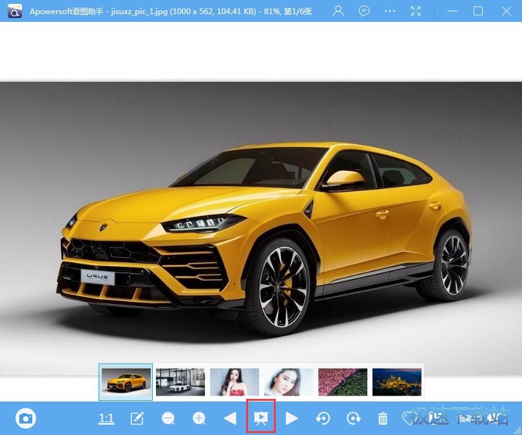Image resolution: width=522 pixels, height=435 pixels.
Task: Maximize the viewer window
Action: (478, 11)
